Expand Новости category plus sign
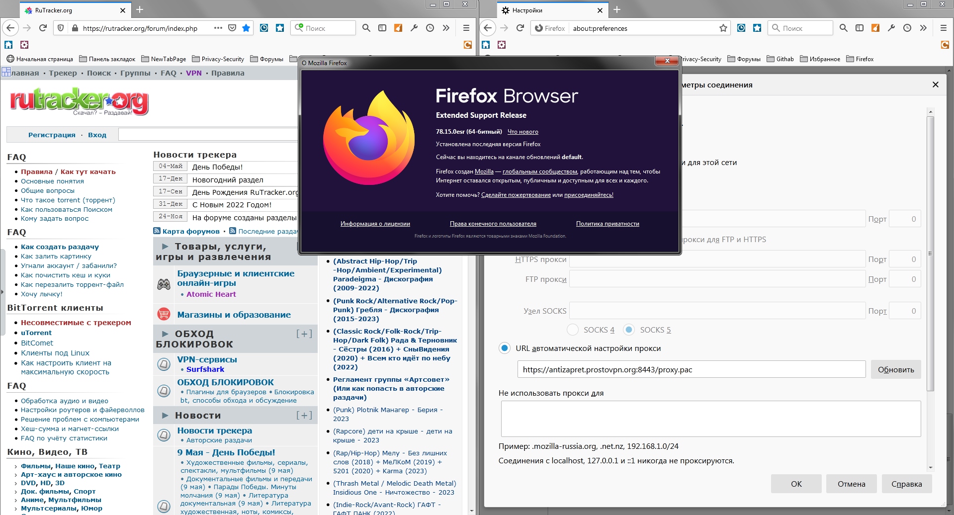954x515 pixels. tap(304, 415)
